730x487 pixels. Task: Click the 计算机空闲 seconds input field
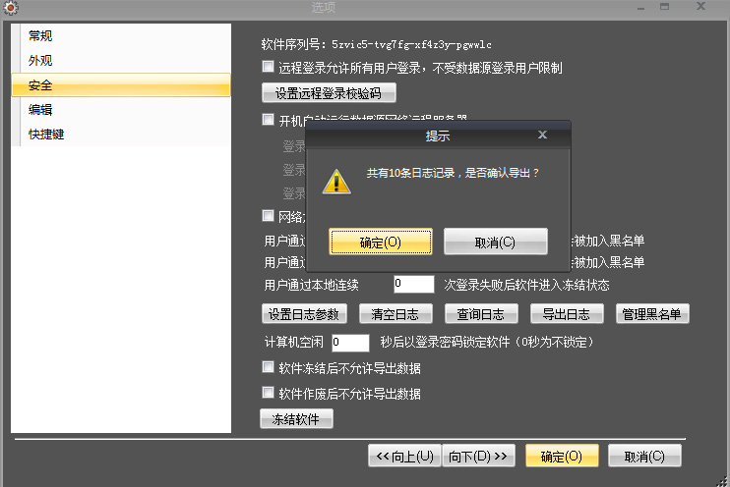coord(349,343)
